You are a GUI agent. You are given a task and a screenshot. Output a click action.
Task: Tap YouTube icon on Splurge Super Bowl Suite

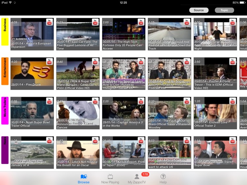tap(233, 22)
